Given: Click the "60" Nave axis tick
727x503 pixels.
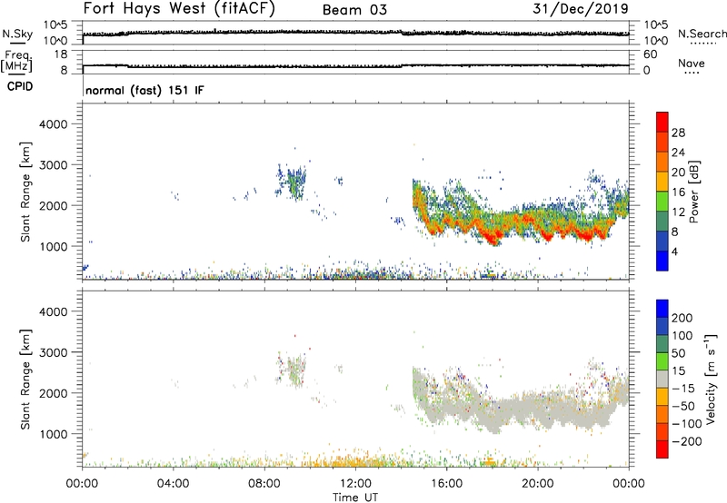Looking at the screenshot, I should 650,54.
